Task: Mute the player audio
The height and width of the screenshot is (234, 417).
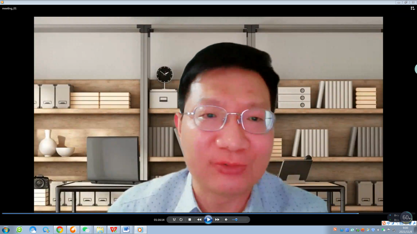Action: tap(226, 220)
